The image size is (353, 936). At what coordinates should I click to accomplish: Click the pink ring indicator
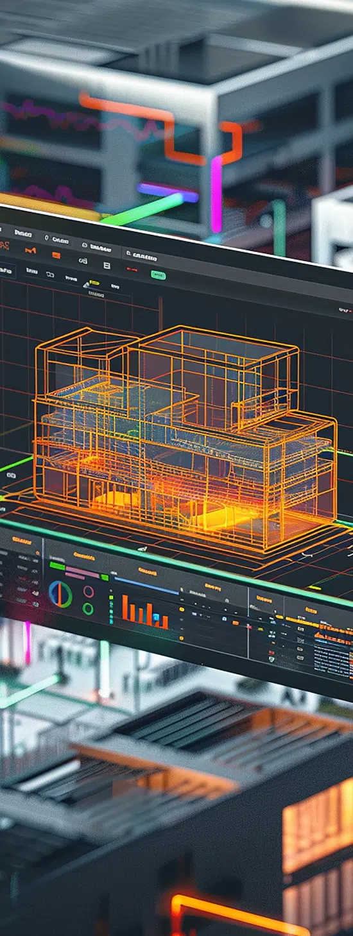pyautogui.click(x=88, y=591)
